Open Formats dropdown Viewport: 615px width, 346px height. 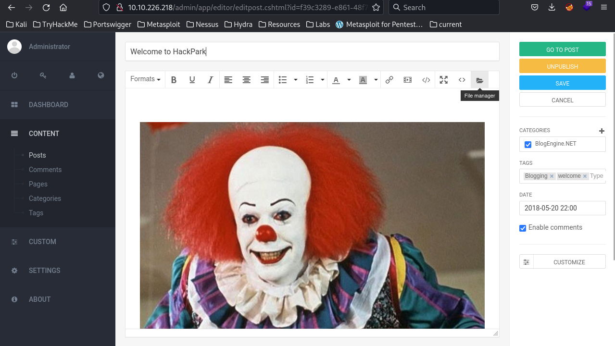coord(145,79)
